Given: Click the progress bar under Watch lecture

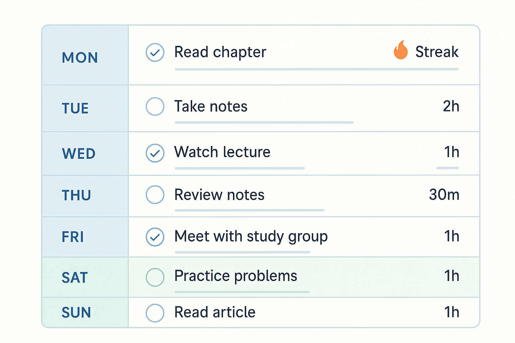Looking at the screenshot, I should point(239,168).
